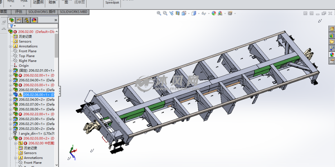Select component 206.02.23.00<2>
This screenshot has width=335, height=167.
[x=36, y=129]
